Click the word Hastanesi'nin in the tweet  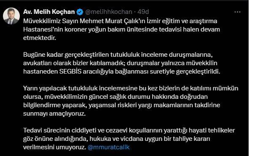pyautogui.click(x=43, y=29)
